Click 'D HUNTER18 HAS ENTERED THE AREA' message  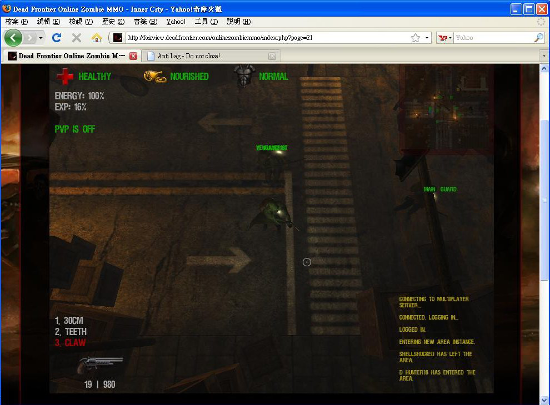[437, 375]
